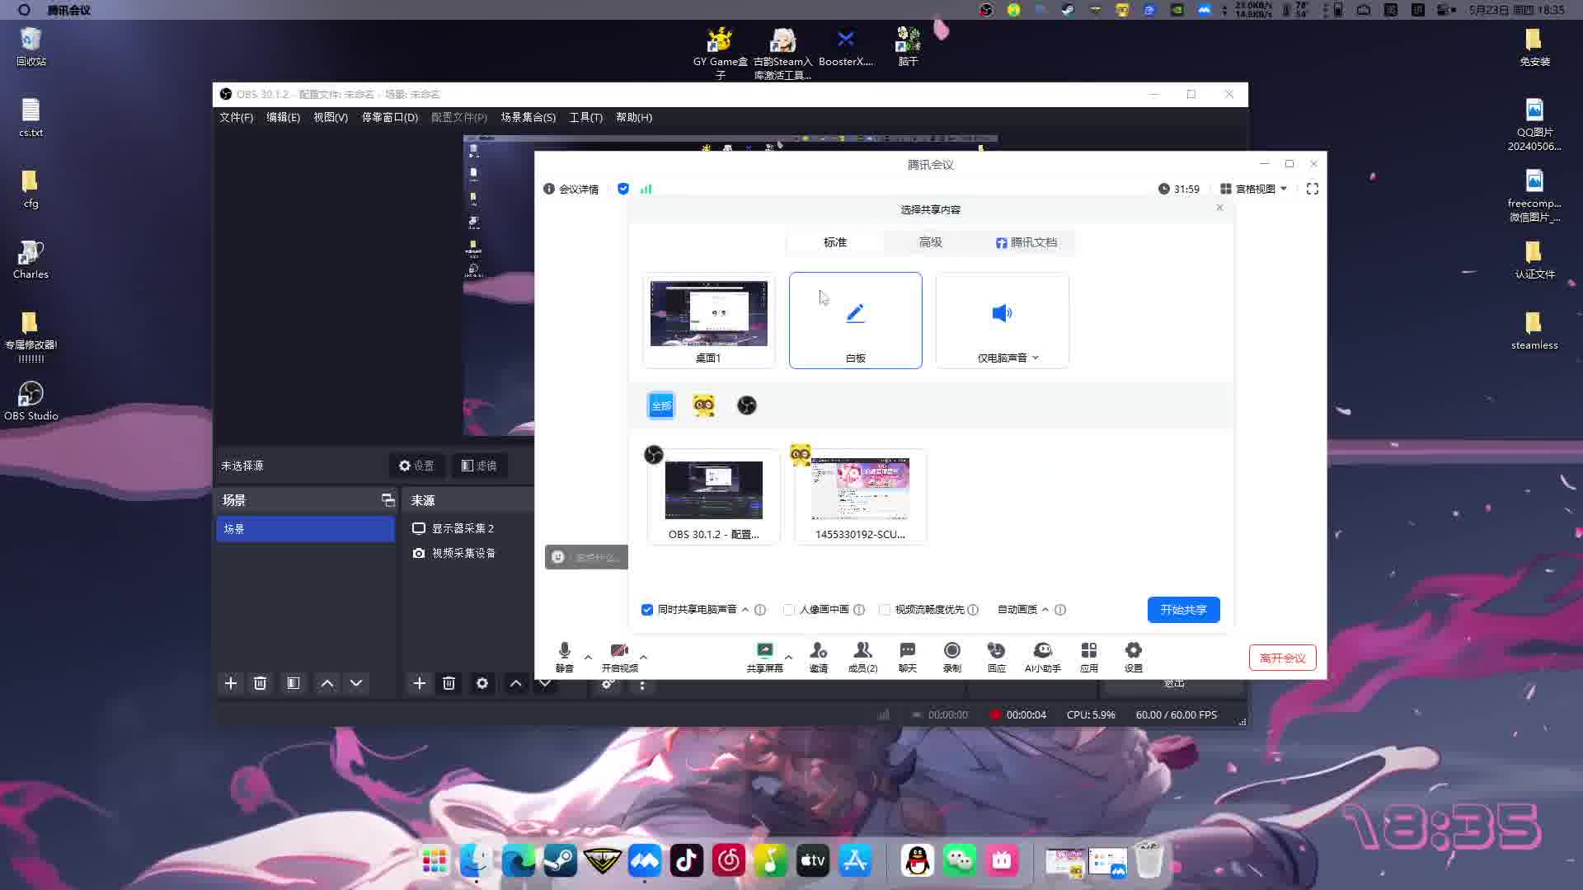Open the AI assistant icon
Image resolution: width=1583 pixels, height=890 pixels.
point(1042,651)
